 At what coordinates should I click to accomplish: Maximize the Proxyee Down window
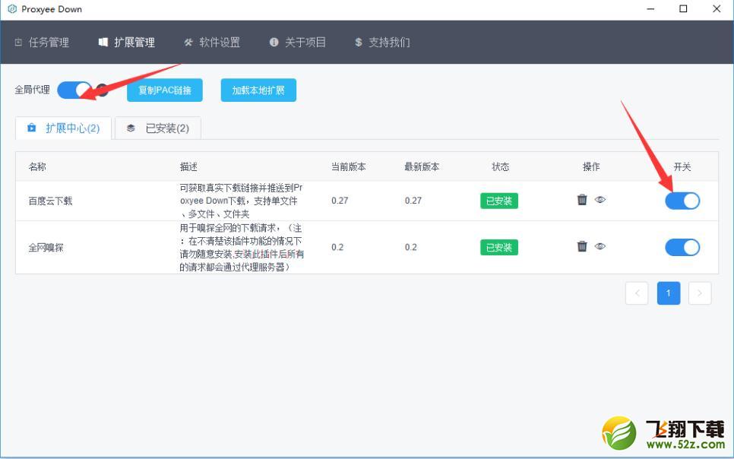click(683, 9)
